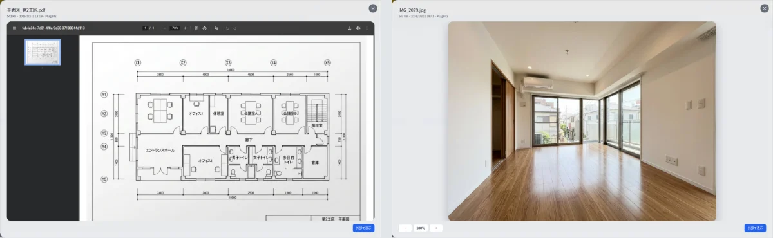Click the 76% zoom level field
Viewport: 773px width, 238px height.
click(175, 28)
